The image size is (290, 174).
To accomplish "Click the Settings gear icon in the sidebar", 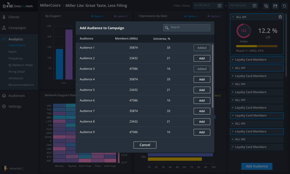I will point(4,107).
